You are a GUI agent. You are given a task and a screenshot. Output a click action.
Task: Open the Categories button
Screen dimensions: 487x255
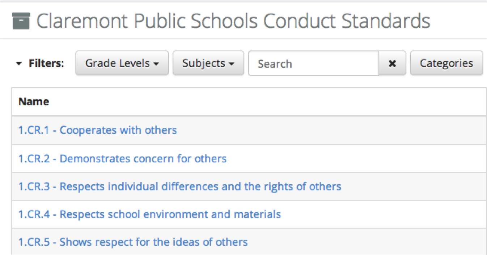pos(446,63)
